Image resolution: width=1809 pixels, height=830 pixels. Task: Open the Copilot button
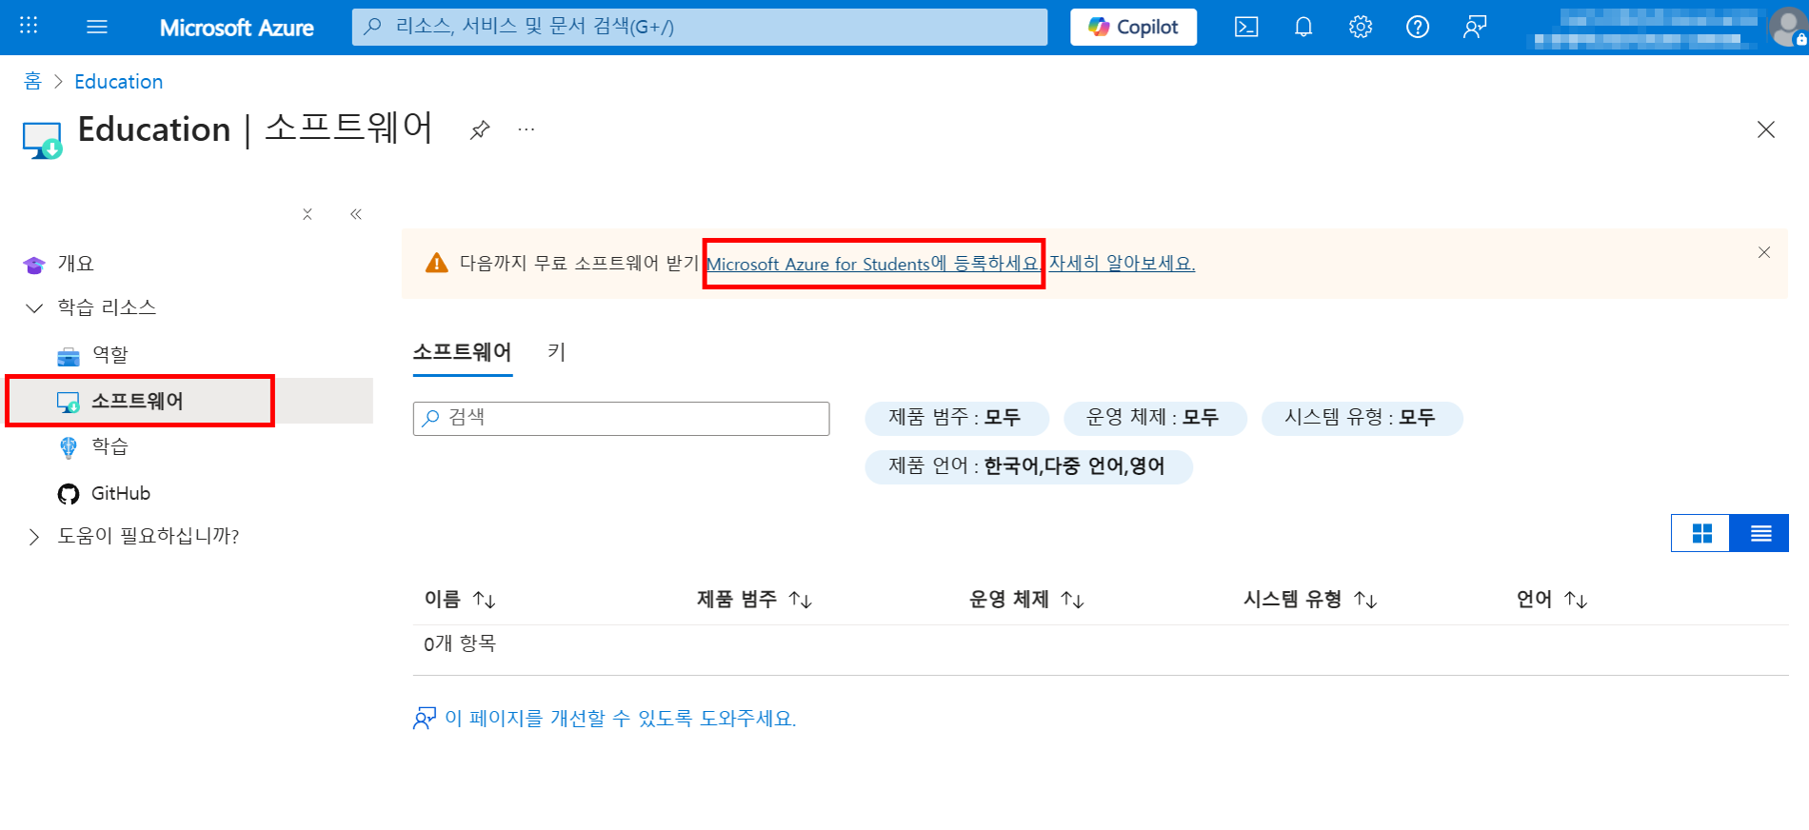pyautogui.click(x=1133, y=27)
